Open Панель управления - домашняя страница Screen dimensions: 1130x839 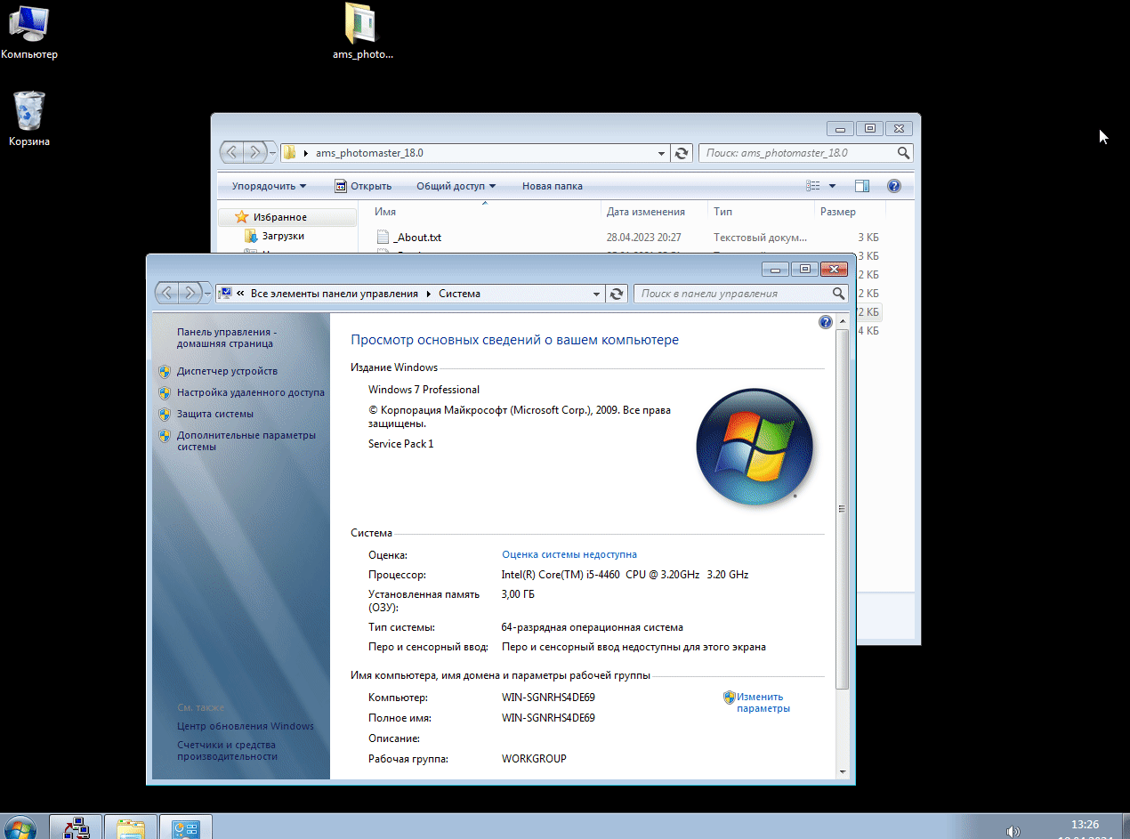point(226,337)
